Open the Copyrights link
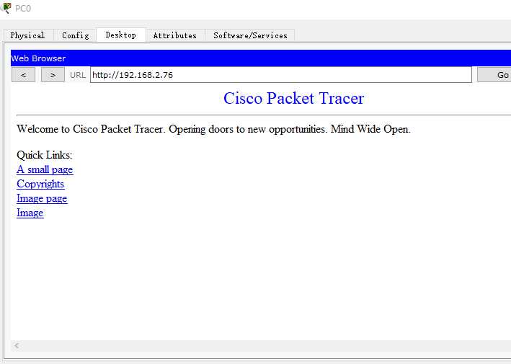 tap(40, 184)
